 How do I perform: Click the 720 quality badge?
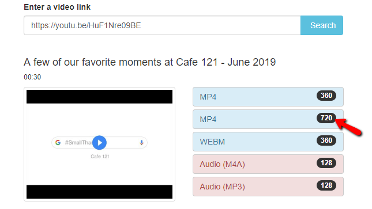pyautogui.click(x=326, y=118)
